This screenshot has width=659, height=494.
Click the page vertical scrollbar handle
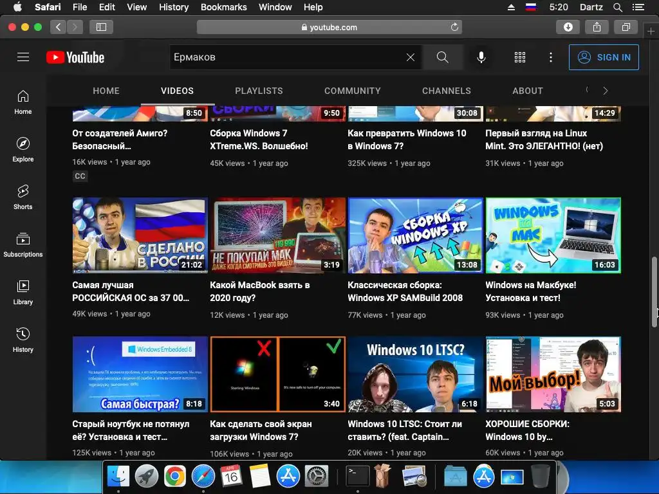tap(654, 292)
